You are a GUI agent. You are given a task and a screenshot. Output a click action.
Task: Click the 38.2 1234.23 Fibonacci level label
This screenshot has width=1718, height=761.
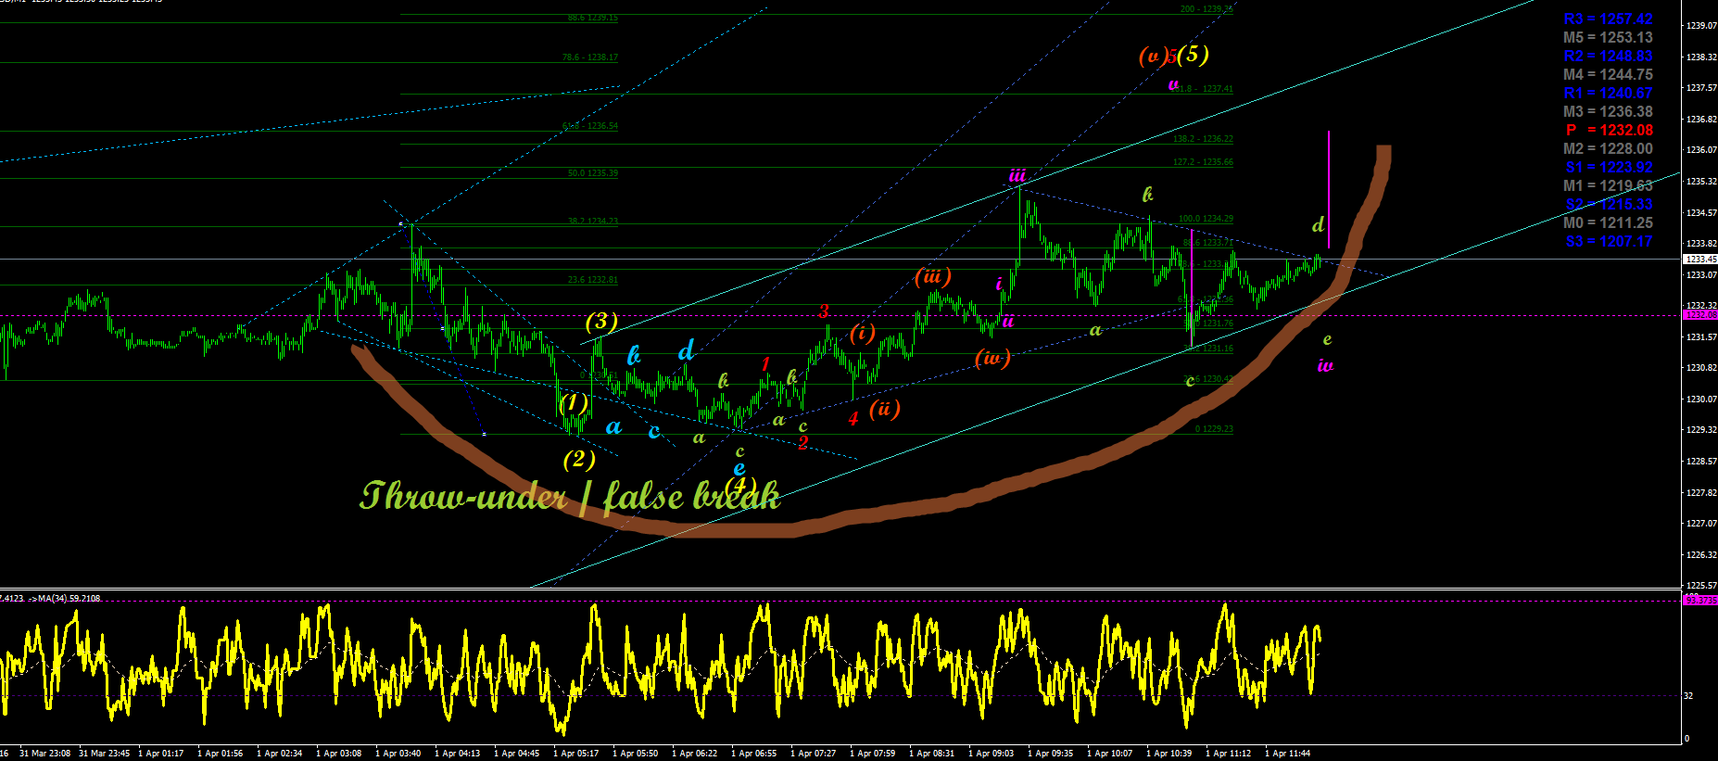(x=592, y=221)
